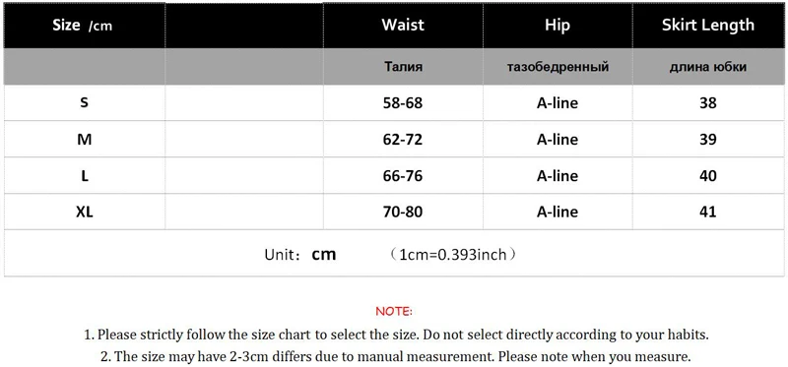
Task: Click the red NOTE: heading
Action: pos(394,312)
